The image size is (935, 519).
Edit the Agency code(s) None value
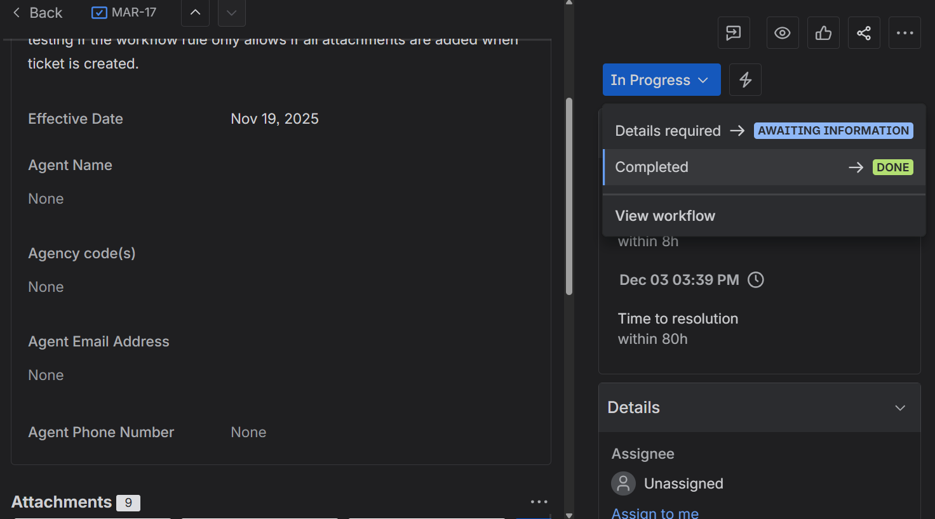coord(46,287)
